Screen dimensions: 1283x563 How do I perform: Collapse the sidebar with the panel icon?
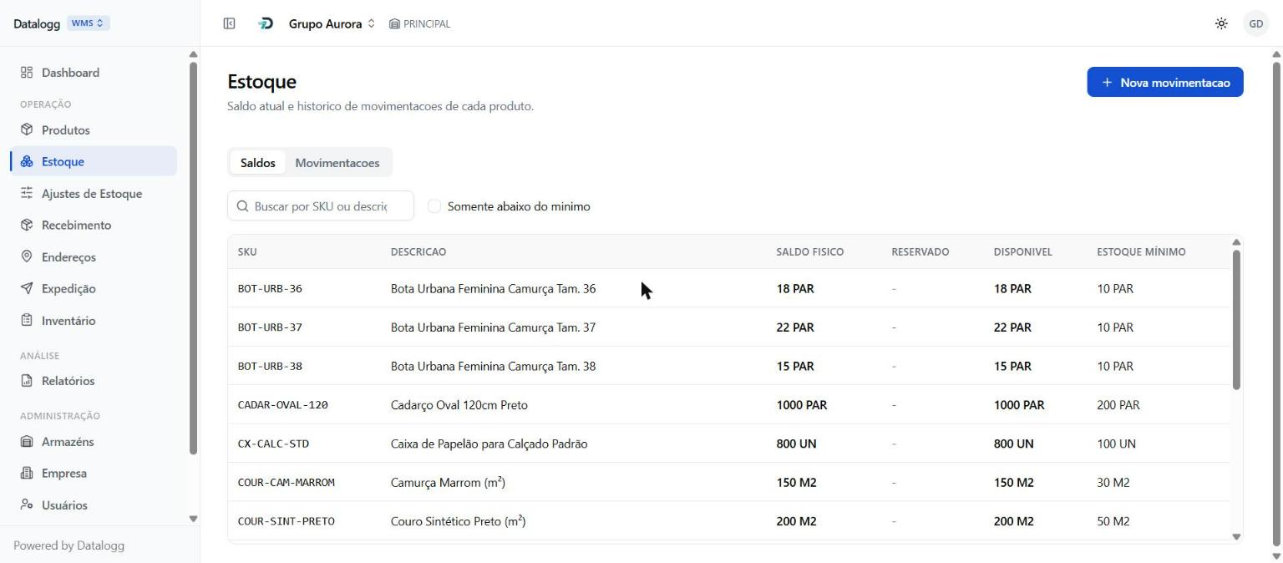point(229,23)
